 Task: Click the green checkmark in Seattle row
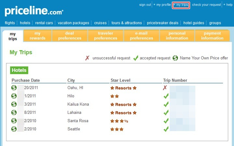point(166,129)
